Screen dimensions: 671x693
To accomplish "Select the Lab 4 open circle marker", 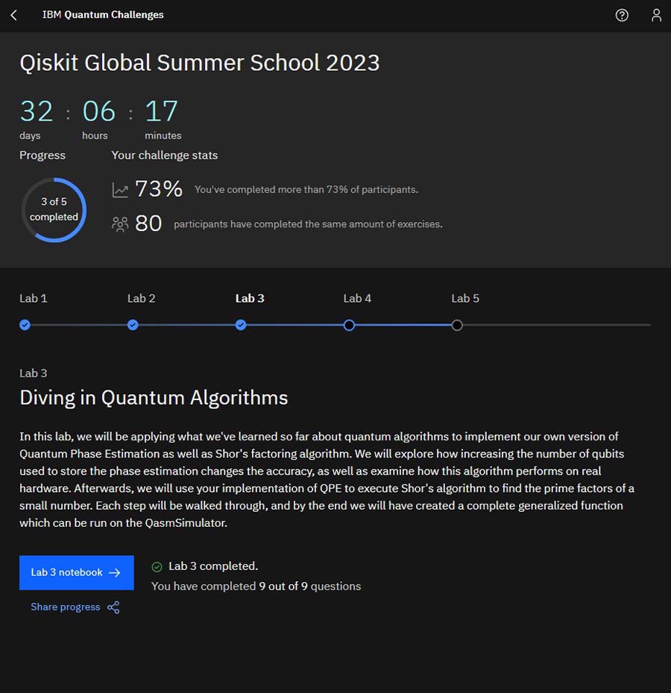I will [x=349, y=326].
